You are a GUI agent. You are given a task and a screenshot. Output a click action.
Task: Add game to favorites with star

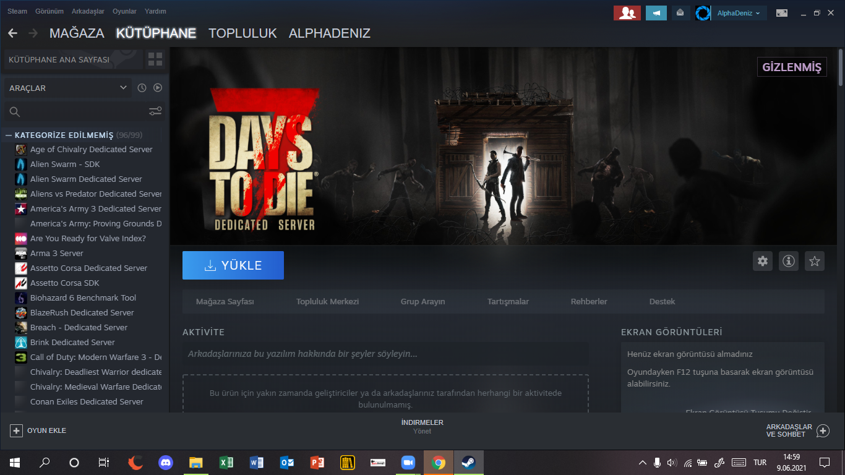pyautogui.click(x=815, y=261)
